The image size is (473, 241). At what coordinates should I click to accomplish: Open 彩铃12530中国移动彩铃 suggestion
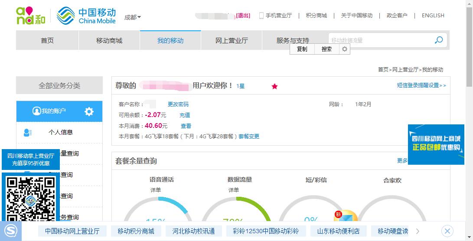[266, 231]
